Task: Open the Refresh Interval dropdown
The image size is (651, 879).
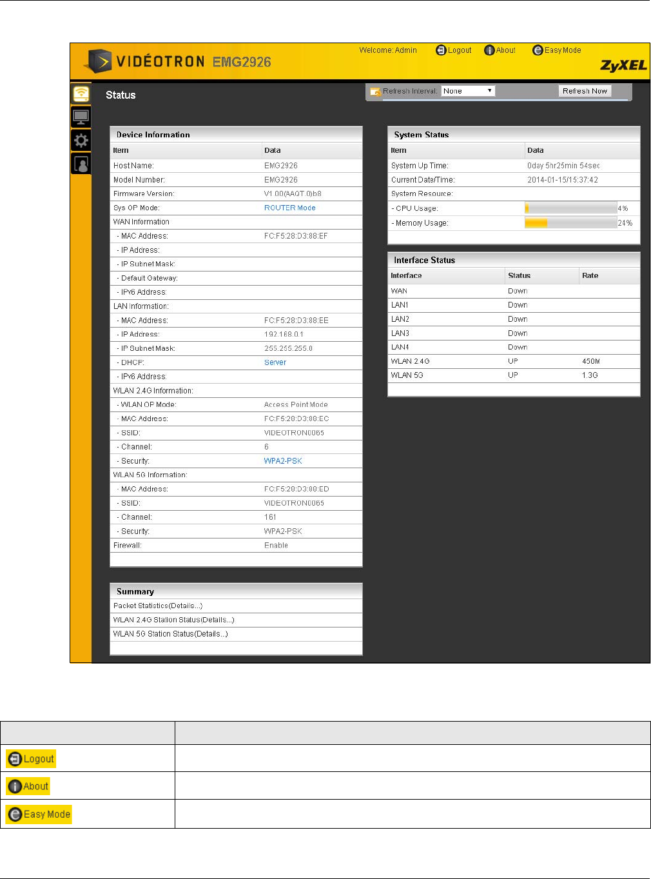Action: [x=468, y=91]
